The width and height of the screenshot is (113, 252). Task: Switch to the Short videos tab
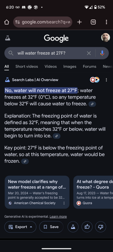click(x=27, y=66)
